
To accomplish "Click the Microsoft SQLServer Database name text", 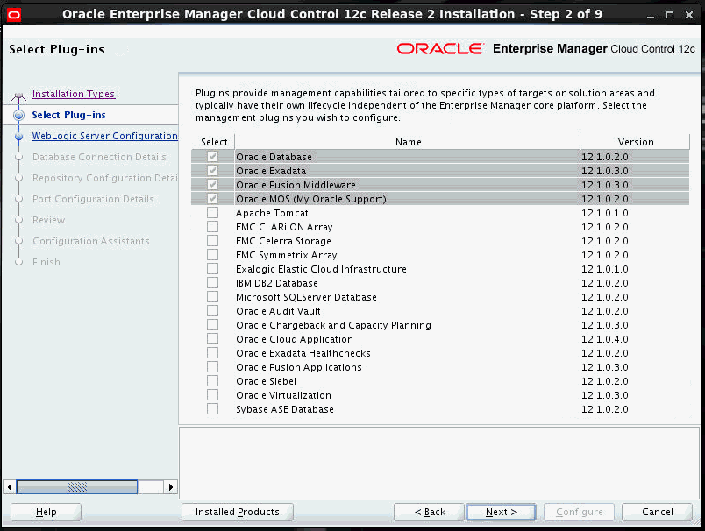I will pos(306,297).
